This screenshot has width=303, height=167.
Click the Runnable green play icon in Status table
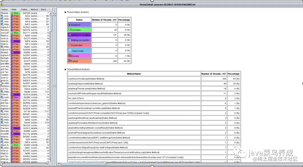[x=70, y=29]
